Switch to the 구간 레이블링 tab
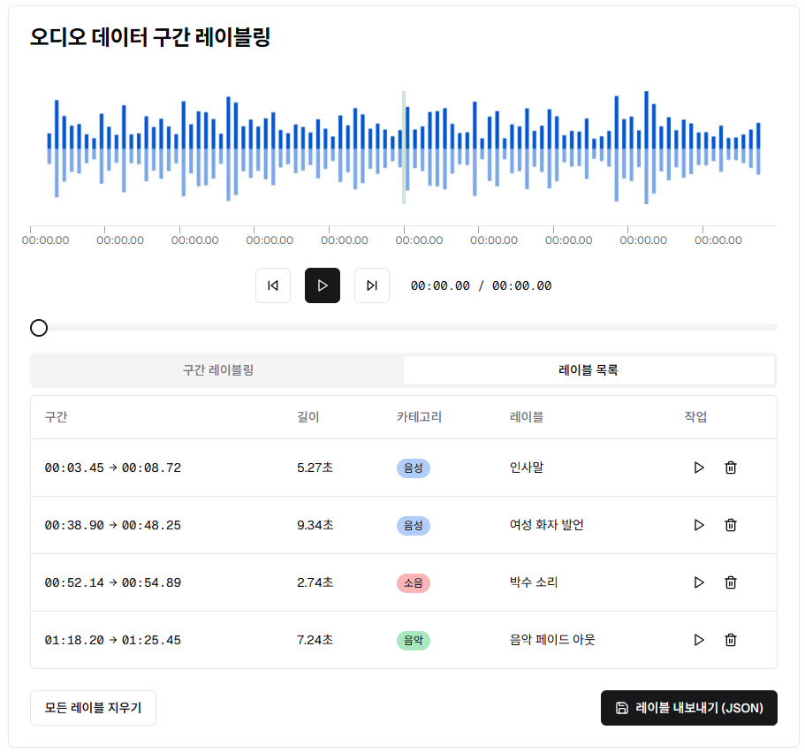 tap(216, 369)
